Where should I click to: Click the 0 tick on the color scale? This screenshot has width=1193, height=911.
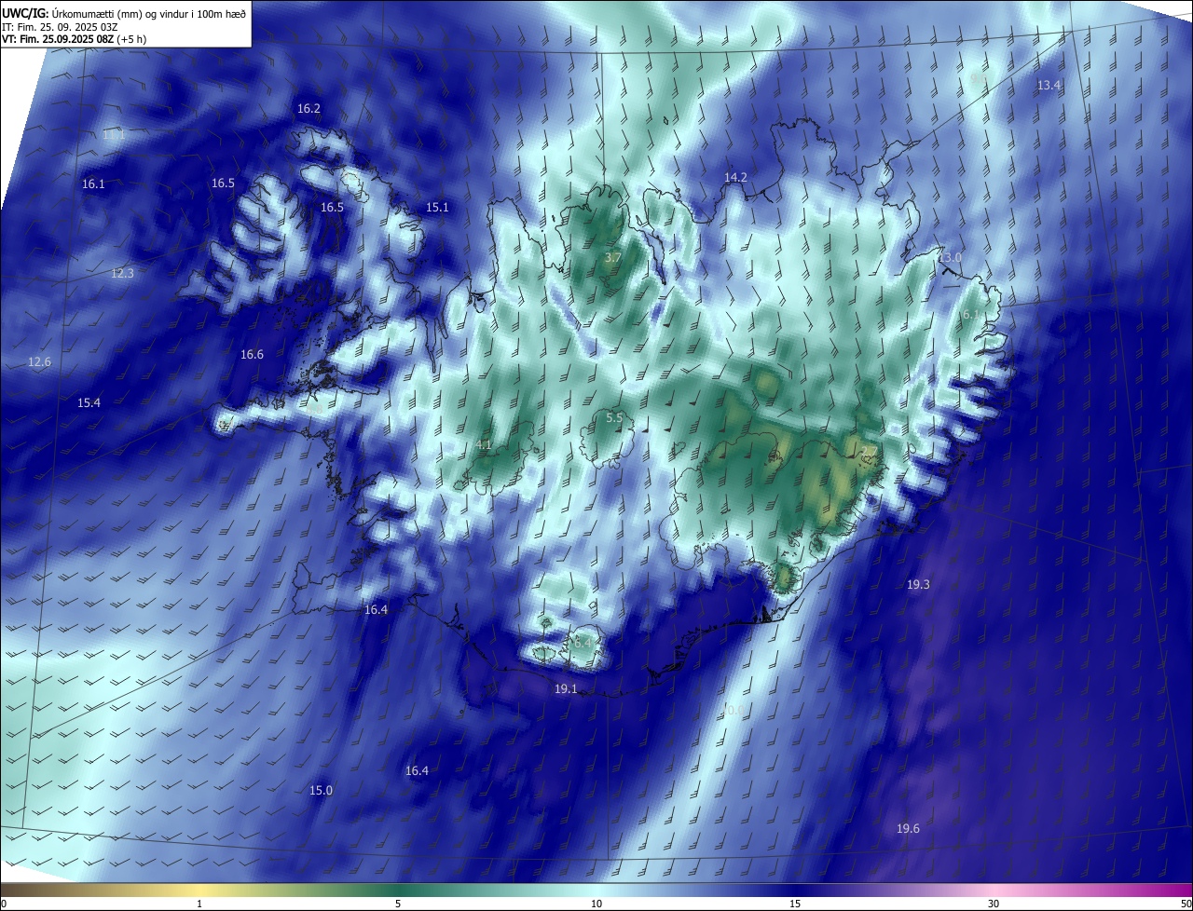[4, 904]
